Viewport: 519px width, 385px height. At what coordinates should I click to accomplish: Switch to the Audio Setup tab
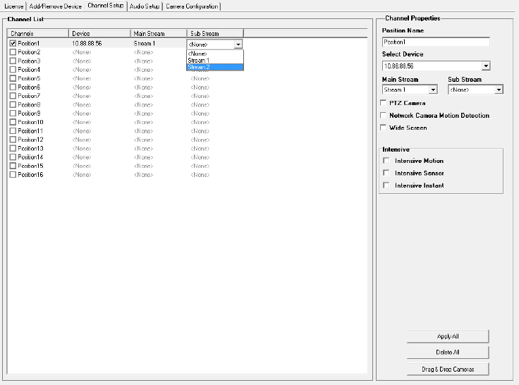tap(145, 6)
